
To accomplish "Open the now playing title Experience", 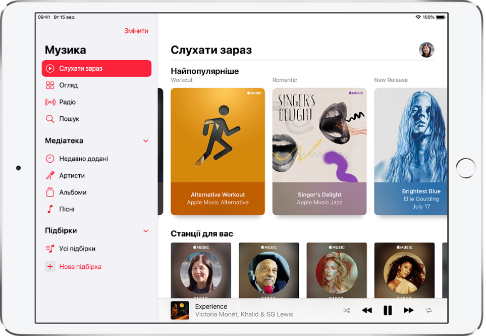I will pyautogui.click(x=211, y=307).
